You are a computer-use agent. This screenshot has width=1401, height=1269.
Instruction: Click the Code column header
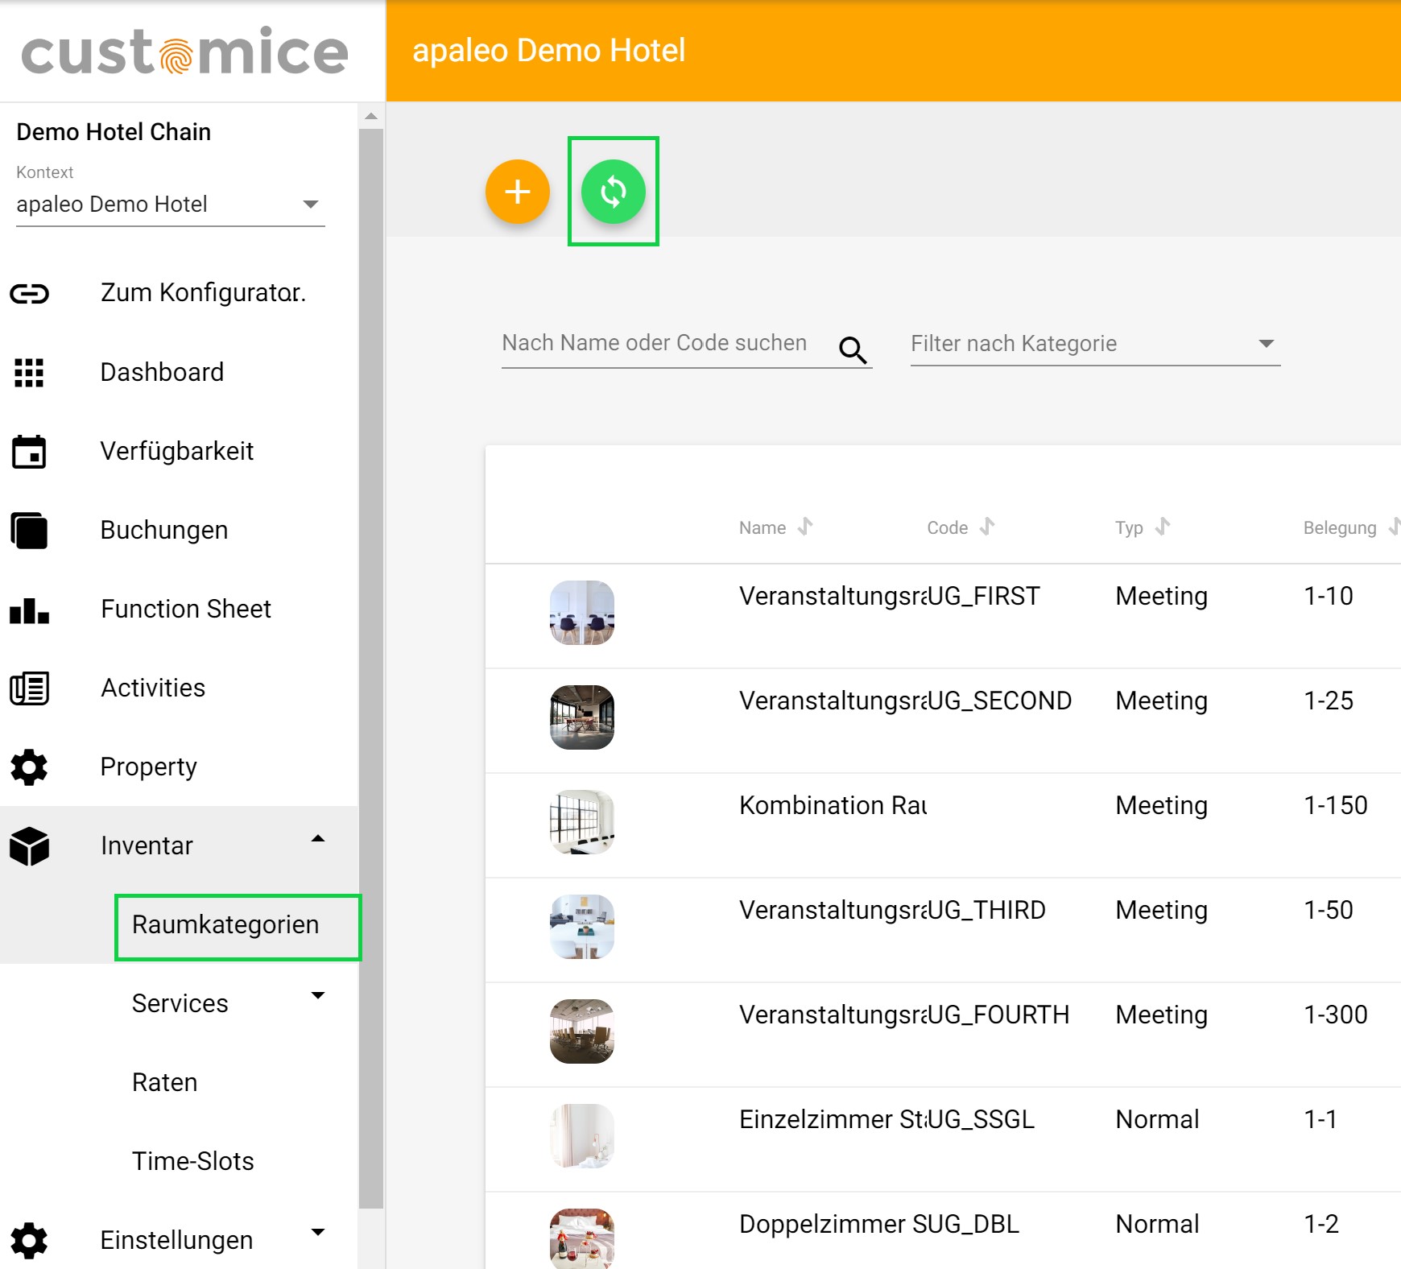pos(948,528)
